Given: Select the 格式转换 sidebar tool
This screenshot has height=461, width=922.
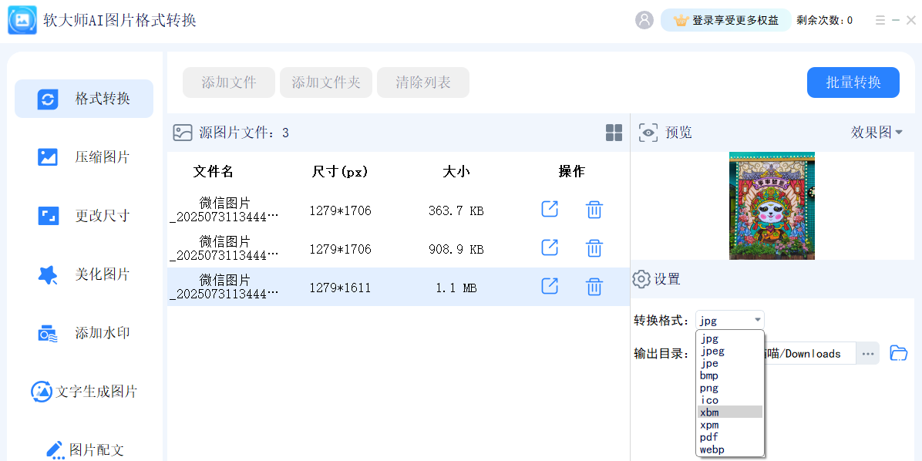Looking at the screenshot, I should point(83,98).
